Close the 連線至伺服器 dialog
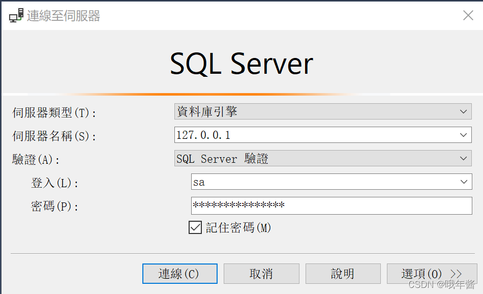Viewport: 483px width, 294px height. click(x=468, y=15)
